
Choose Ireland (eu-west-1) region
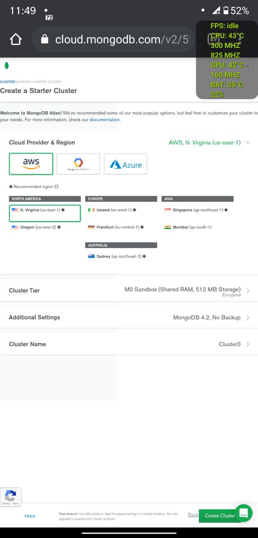point(112,210)
